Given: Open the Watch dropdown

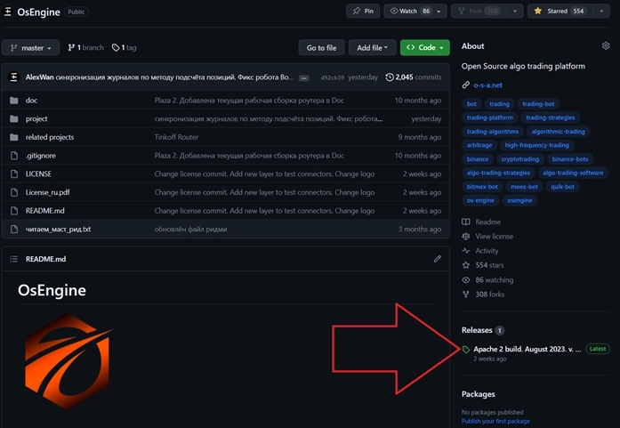Looking at the screenshot, I should (x=415, y=11).
